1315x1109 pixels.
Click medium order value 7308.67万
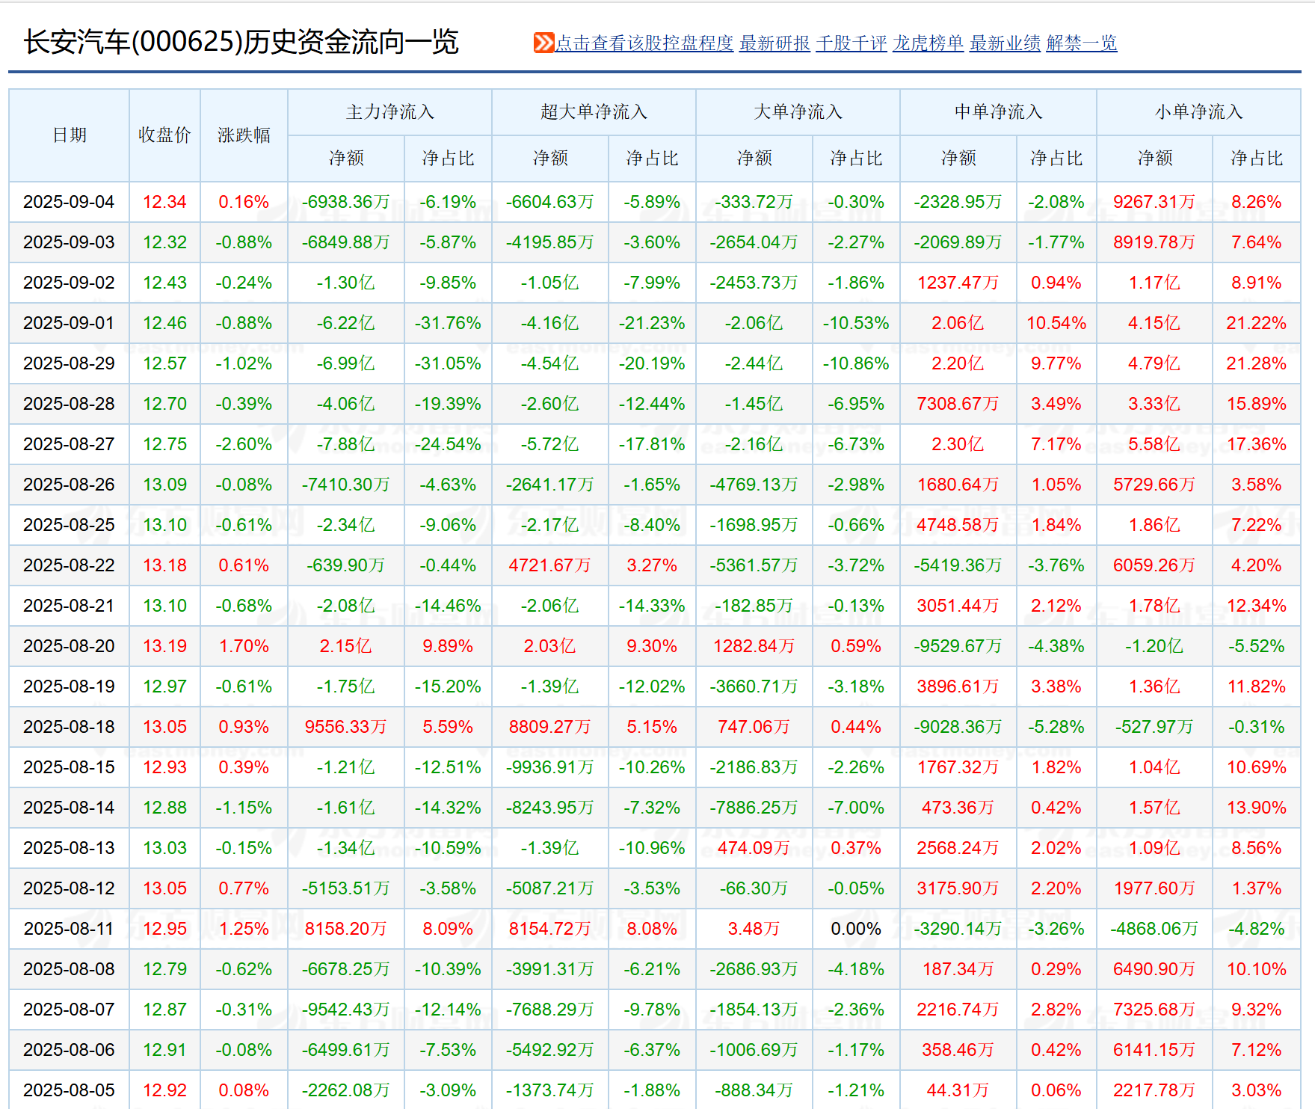(958, 404)
